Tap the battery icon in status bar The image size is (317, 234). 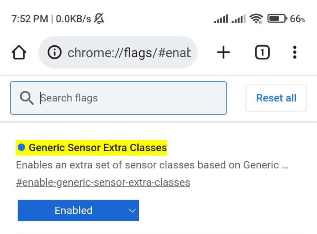277,19
